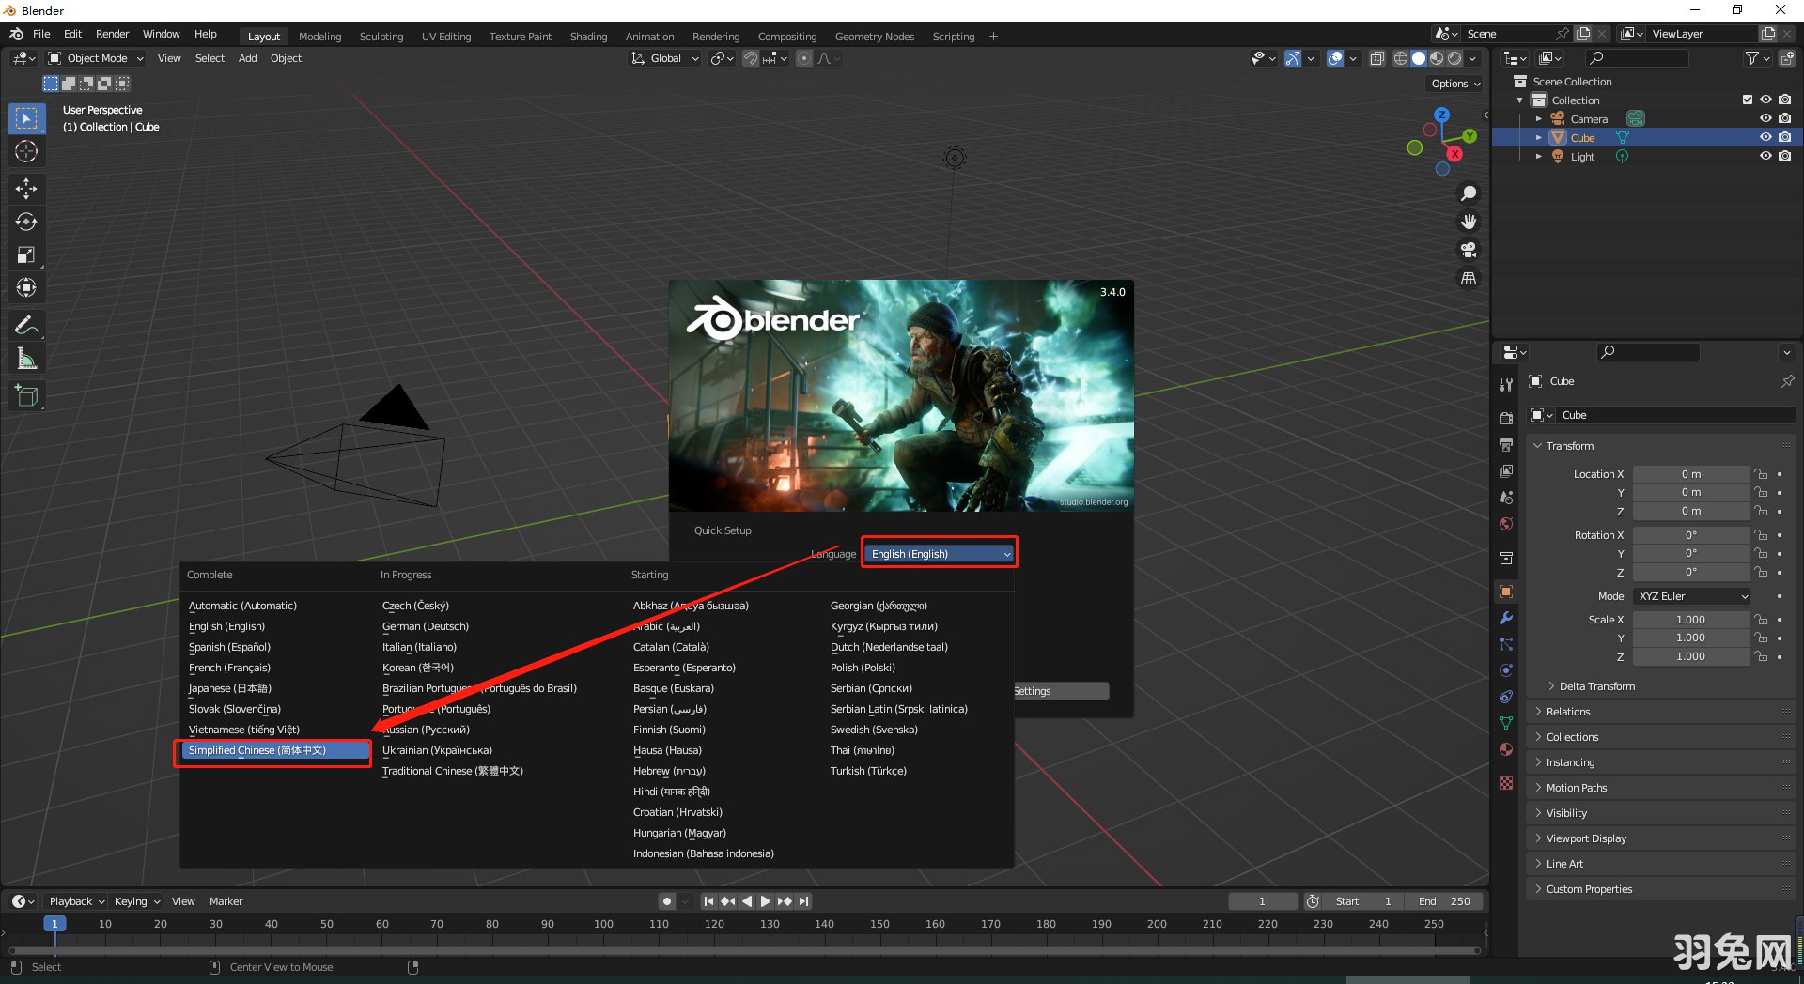Select Simplified Chinese from language list
The height and width of the screenshot is (984, 1804).
(x=257, y=750)
